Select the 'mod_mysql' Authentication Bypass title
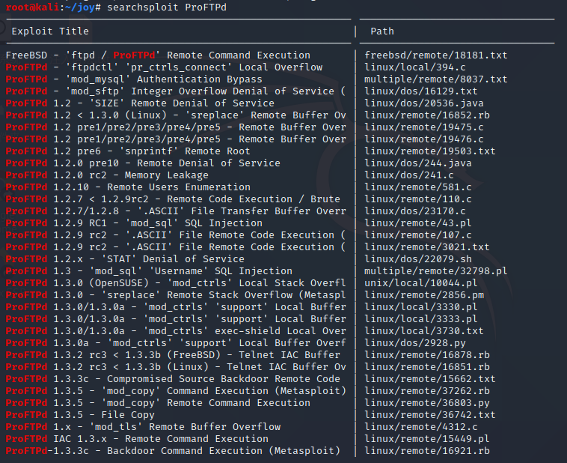 134,79
